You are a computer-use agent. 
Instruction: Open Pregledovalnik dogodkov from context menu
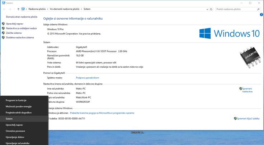[x=24, y=112]
